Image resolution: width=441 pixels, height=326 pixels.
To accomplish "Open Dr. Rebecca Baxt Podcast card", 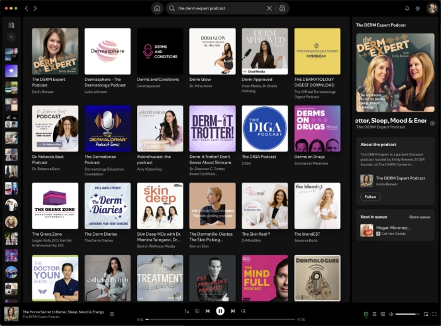I will point(55,138).
